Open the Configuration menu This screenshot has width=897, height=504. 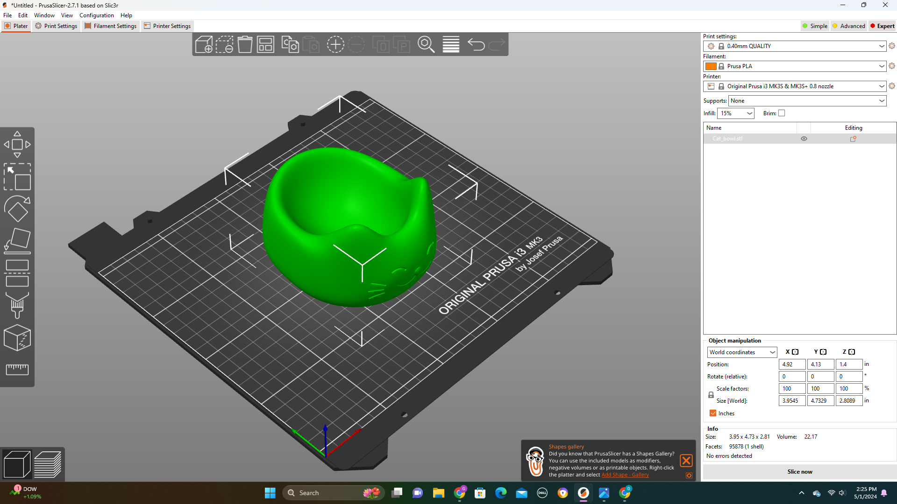tap(97, 15)
